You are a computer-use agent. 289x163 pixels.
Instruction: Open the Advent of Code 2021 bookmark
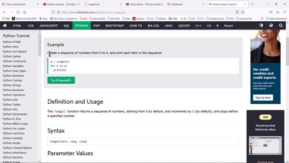click(24, 19)
